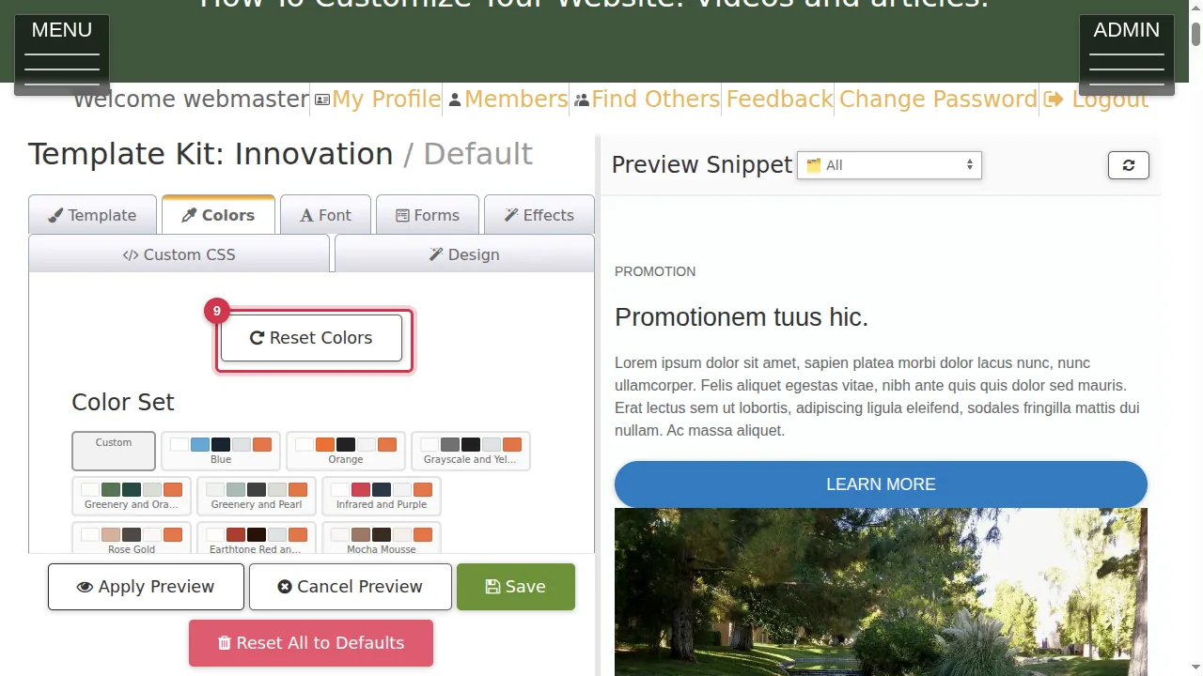The height and width of the screenshot is (676, 1203).
Task: Pick the Mocha Mousse color set
Action: pos(382,538)
